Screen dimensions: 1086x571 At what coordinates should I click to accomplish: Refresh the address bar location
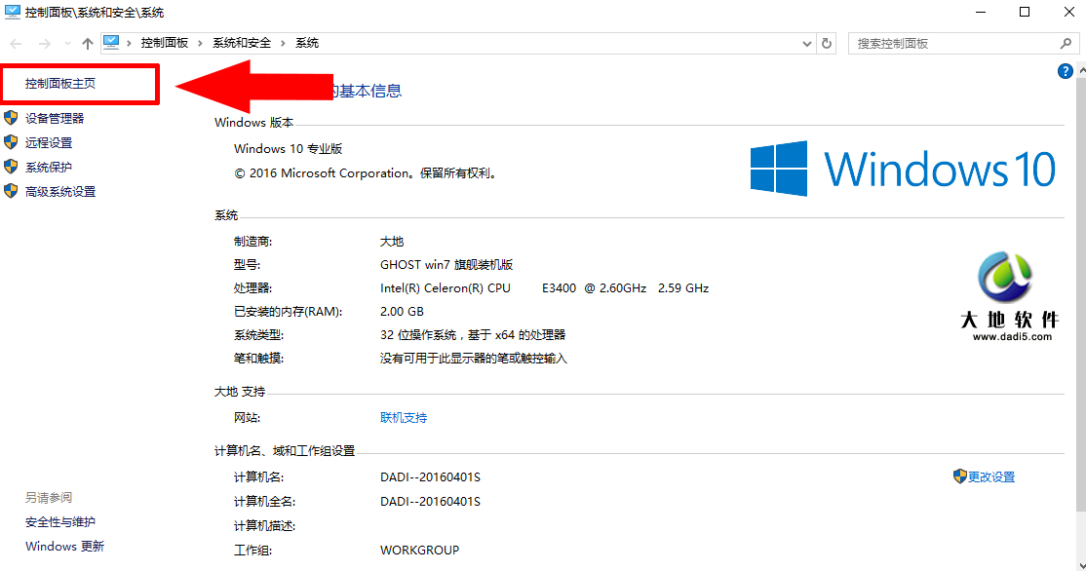828,44
